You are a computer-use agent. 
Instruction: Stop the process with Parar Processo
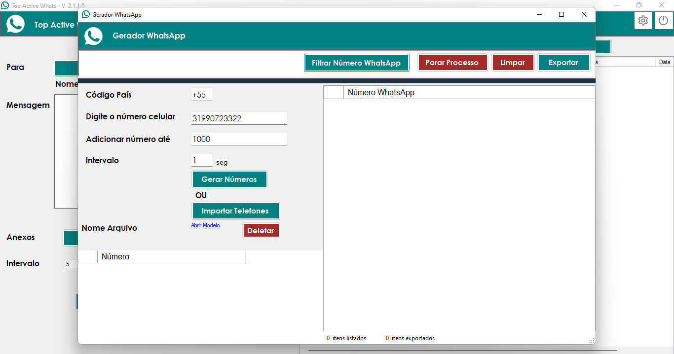pos(452,63)
